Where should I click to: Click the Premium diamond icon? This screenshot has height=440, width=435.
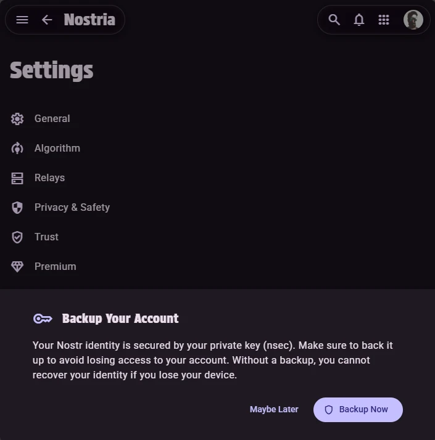[x=17, y=267]
